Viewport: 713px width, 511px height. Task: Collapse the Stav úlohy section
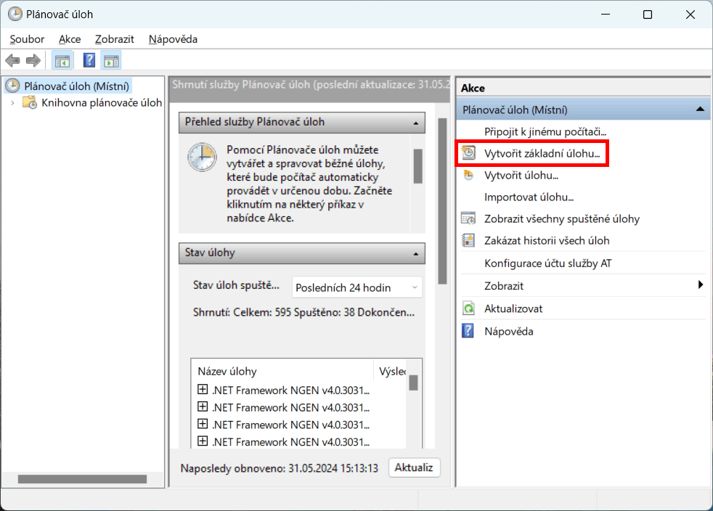(415, 253)
